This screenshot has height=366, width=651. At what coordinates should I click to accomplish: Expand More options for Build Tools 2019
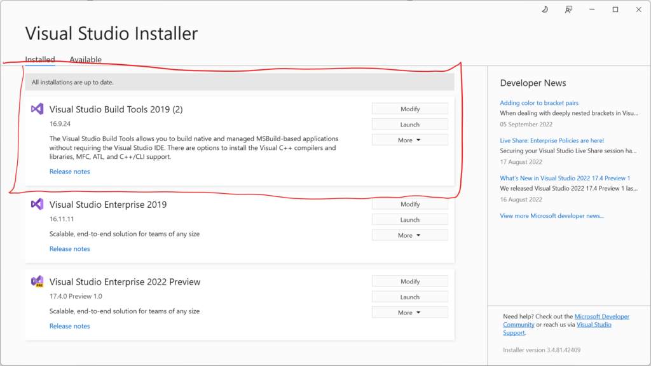pos(410,140)
